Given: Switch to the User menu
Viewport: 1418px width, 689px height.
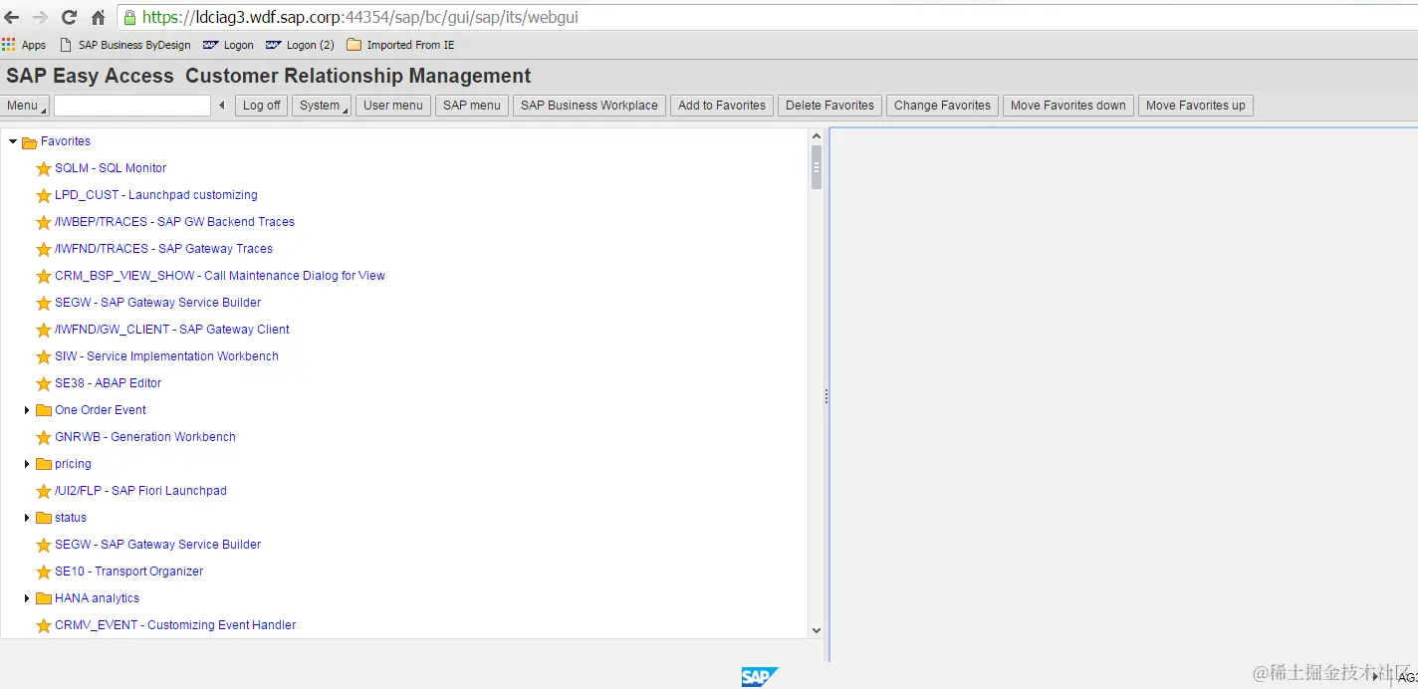Looking at the screenshot, I should [x=393, y=106].
